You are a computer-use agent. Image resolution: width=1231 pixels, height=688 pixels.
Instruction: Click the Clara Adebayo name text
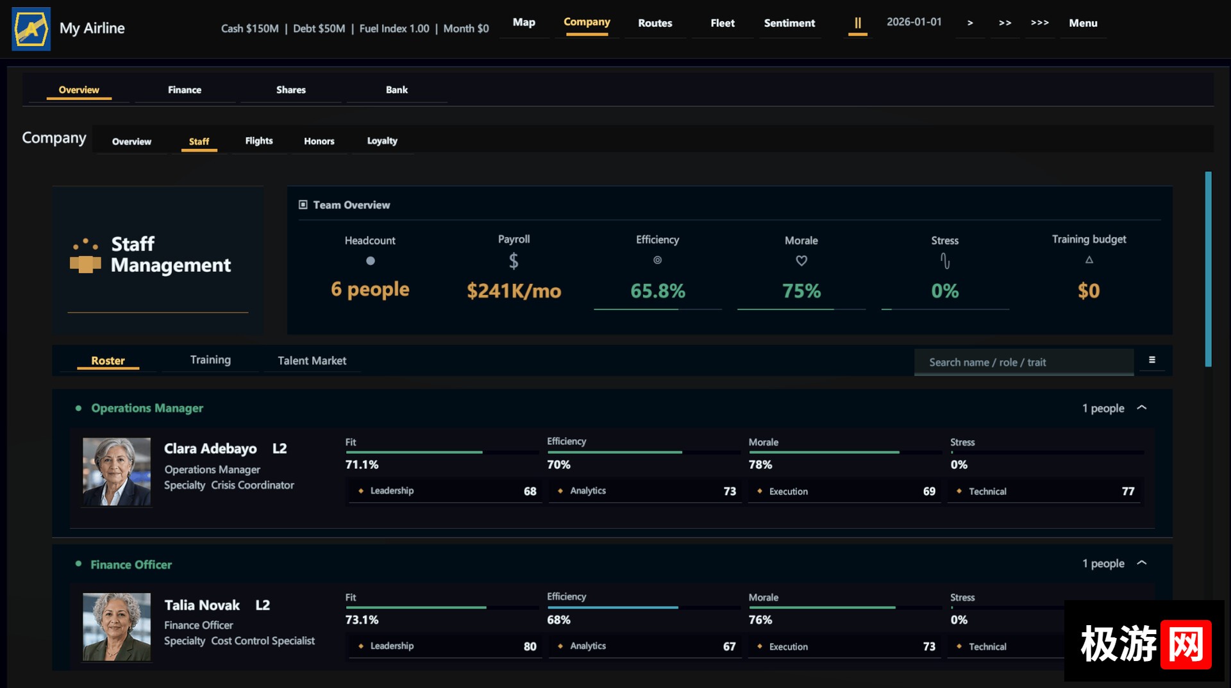click(210, 449)
